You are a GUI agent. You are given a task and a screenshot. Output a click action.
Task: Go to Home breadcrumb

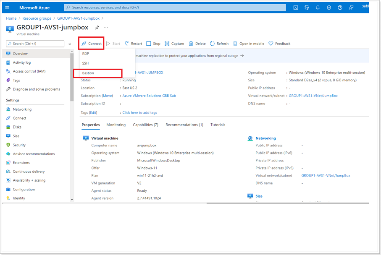point(11,18)
